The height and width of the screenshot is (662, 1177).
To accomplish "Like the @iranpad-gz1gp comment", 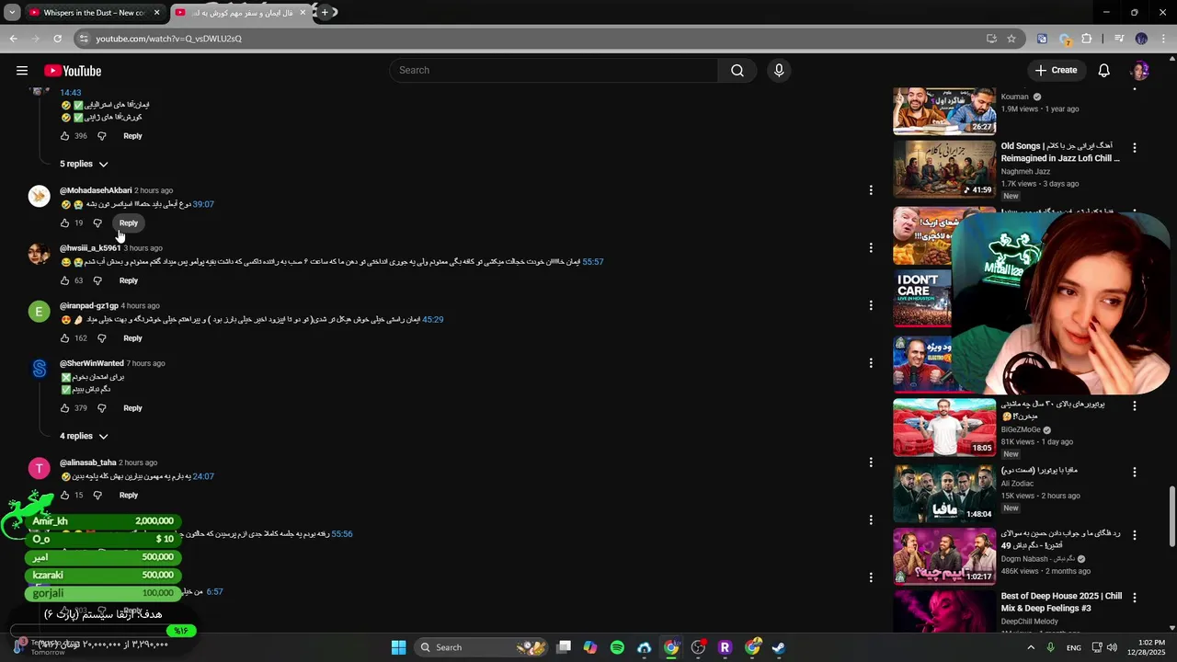I will click(64, 338).
